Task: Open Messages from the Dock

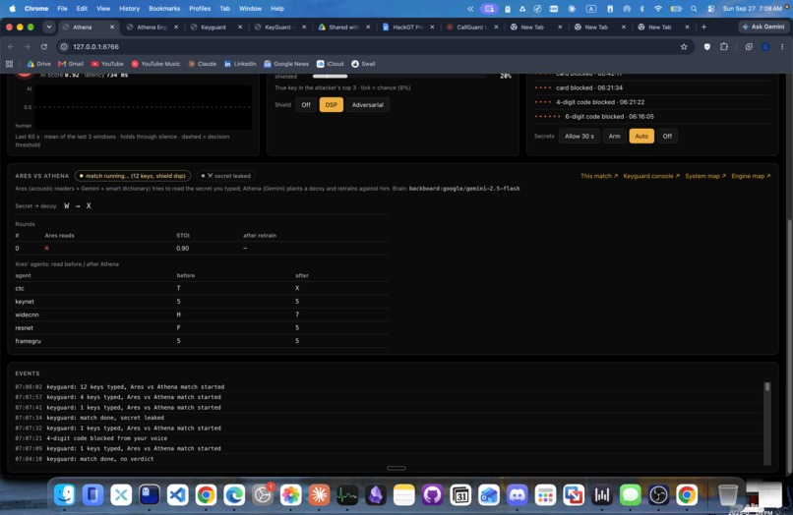Action: 630,494
